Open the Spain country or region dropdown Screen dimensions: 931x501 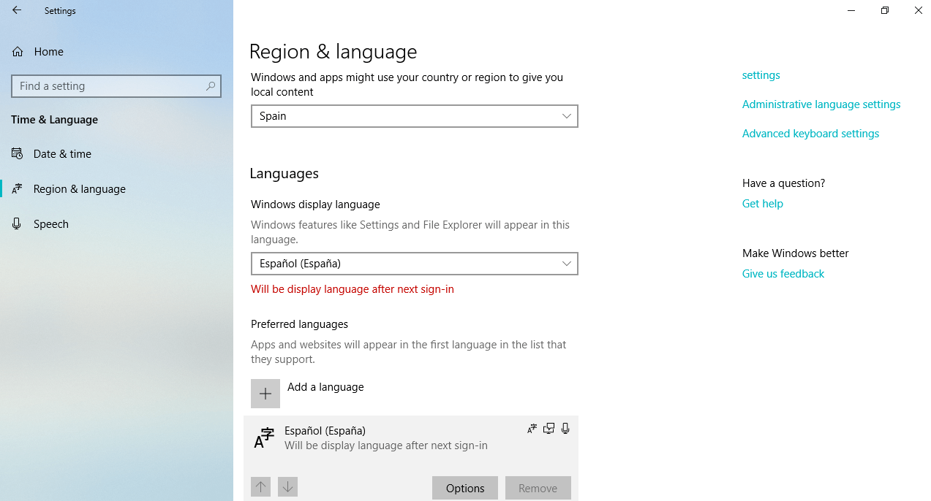(x=415, y=116)
